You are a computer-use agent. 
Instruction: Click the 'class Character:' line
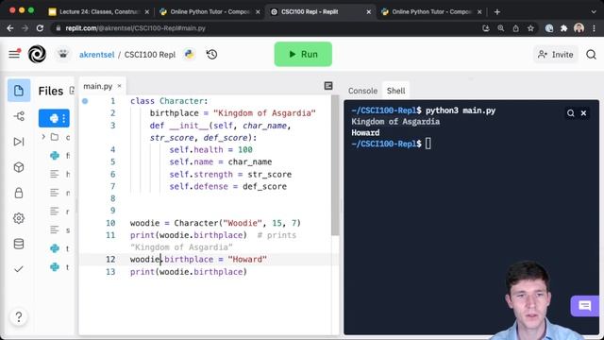[169, 101]
